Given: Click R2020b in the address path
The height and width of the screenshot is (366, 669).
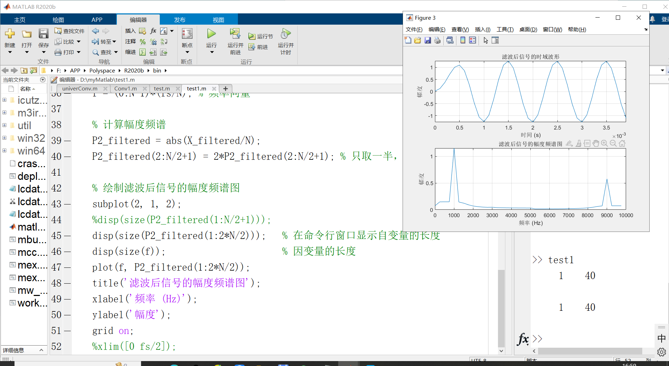Looking at the screenshot, I should point(134,71).
